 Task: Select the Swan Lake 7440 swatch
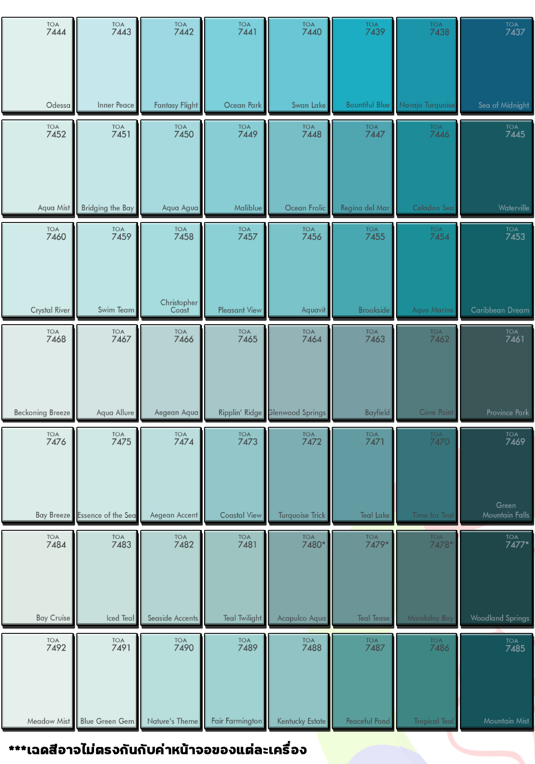(x=299, y=66)
